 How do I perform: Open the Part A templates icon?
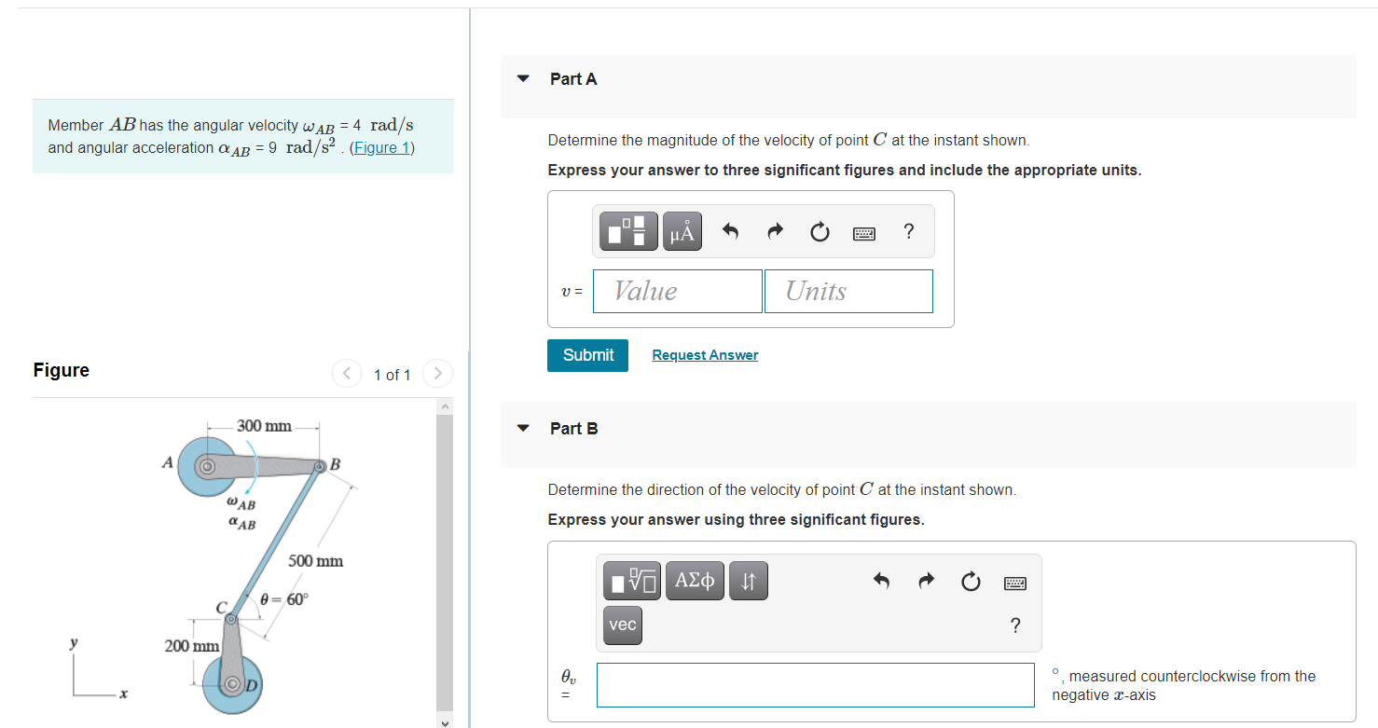pyautogui.click(x=629, y=231)
